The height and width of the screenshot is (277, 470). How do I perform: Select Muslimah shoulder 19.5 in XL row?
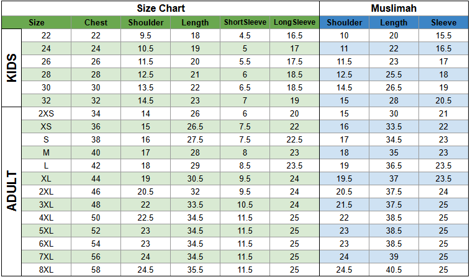[x=345, y=178]
